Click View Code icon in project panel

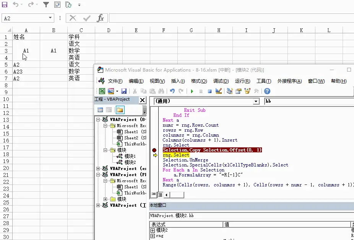point(100,110)
